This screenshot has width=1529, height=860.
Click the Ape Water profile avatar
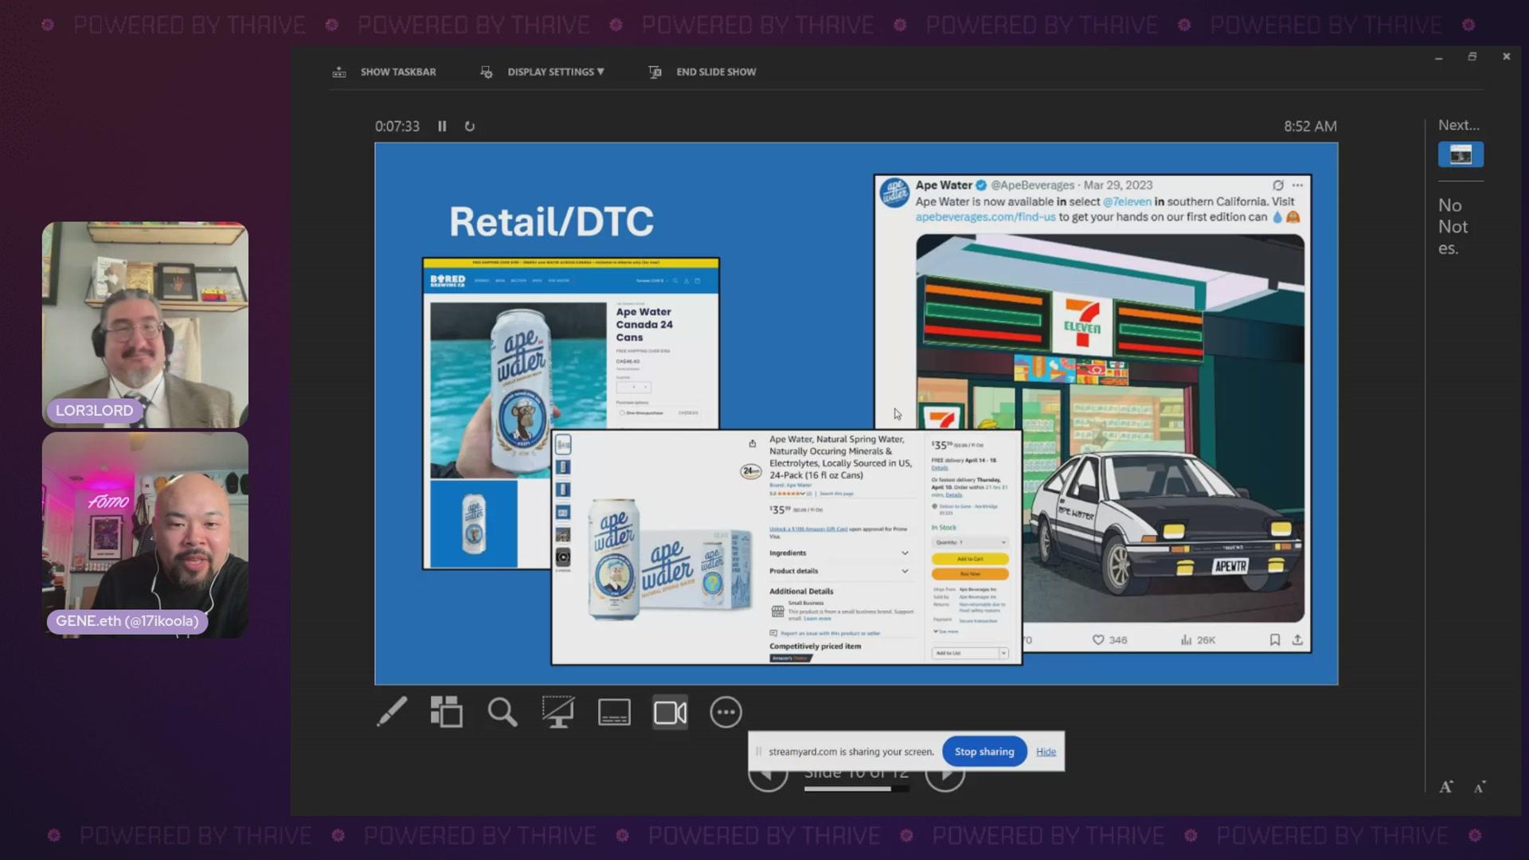click(894, 193)
